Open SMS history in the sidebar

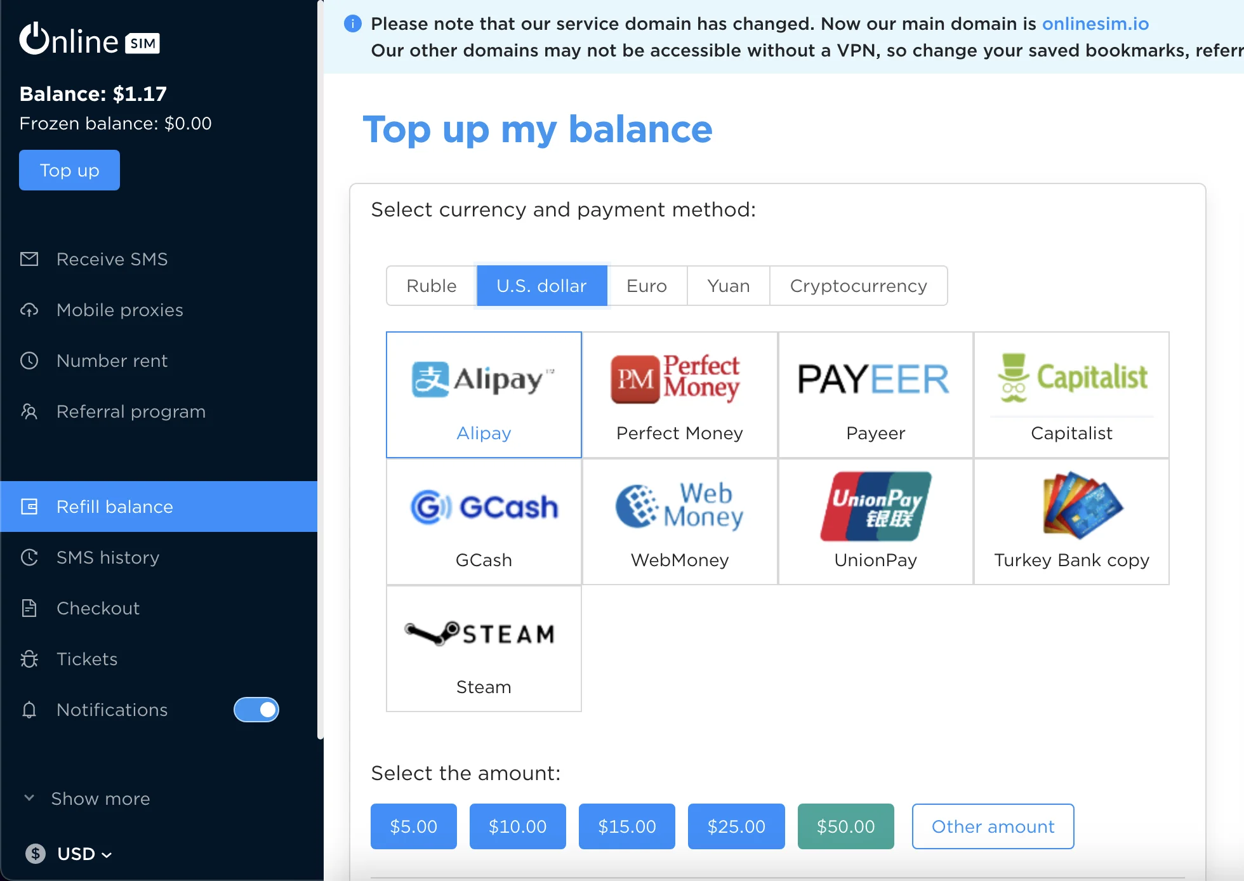point(159,557)
